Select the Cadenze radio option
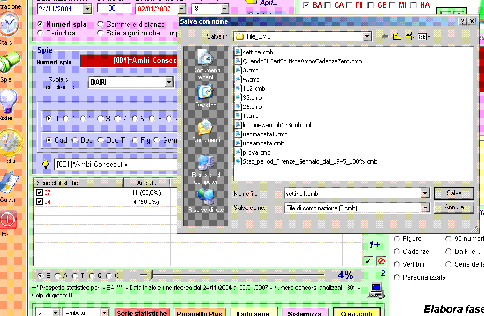Screen dimensions: 484x316 click(398, 252)
